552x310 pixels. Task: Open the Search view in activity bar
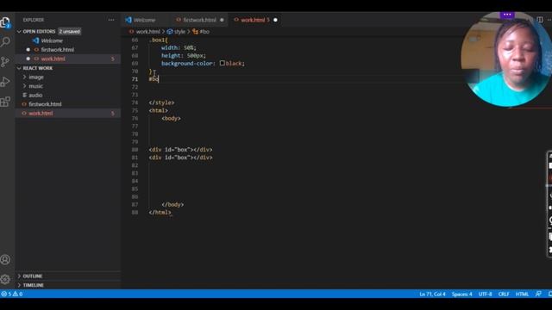(5, 42)
